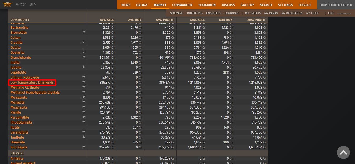Open the GALAXY menu
Viewport: 355px width, 164px height.
142,5
